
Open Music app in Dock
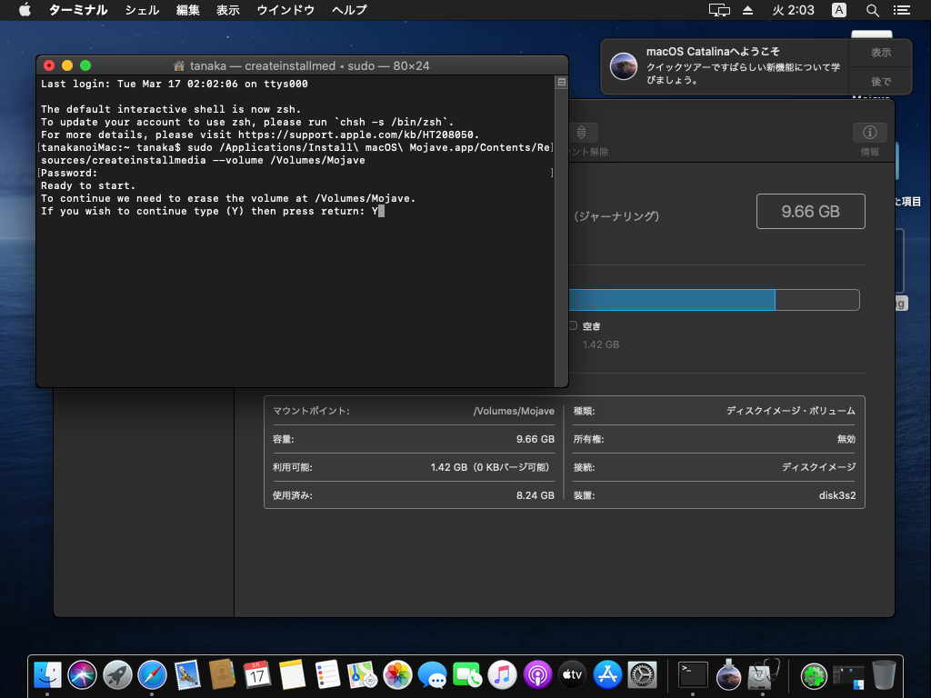[502, 675]
